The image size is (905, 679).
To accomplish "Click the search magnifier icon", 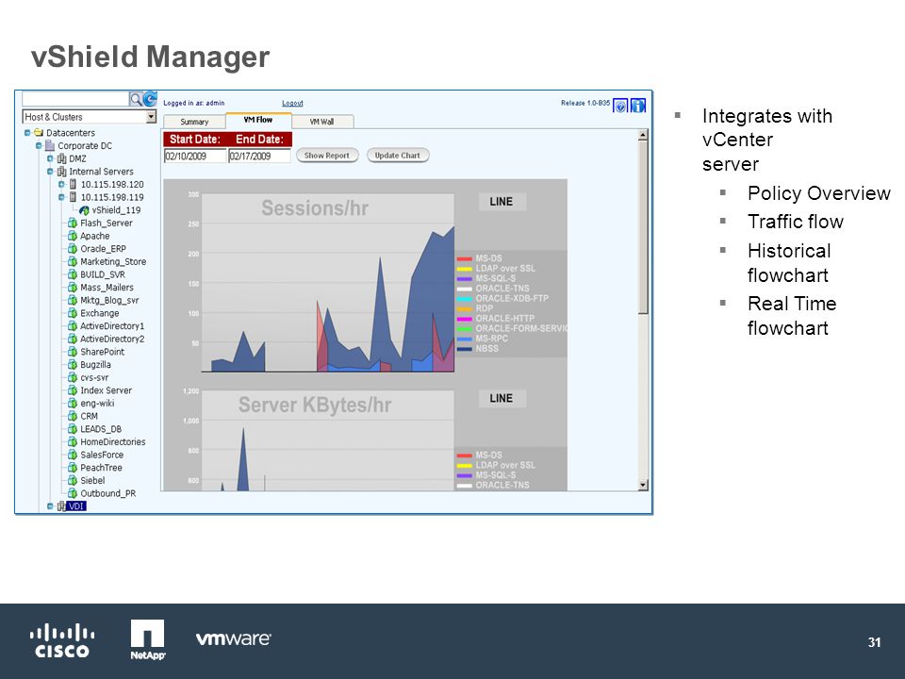I will [136, 99].
